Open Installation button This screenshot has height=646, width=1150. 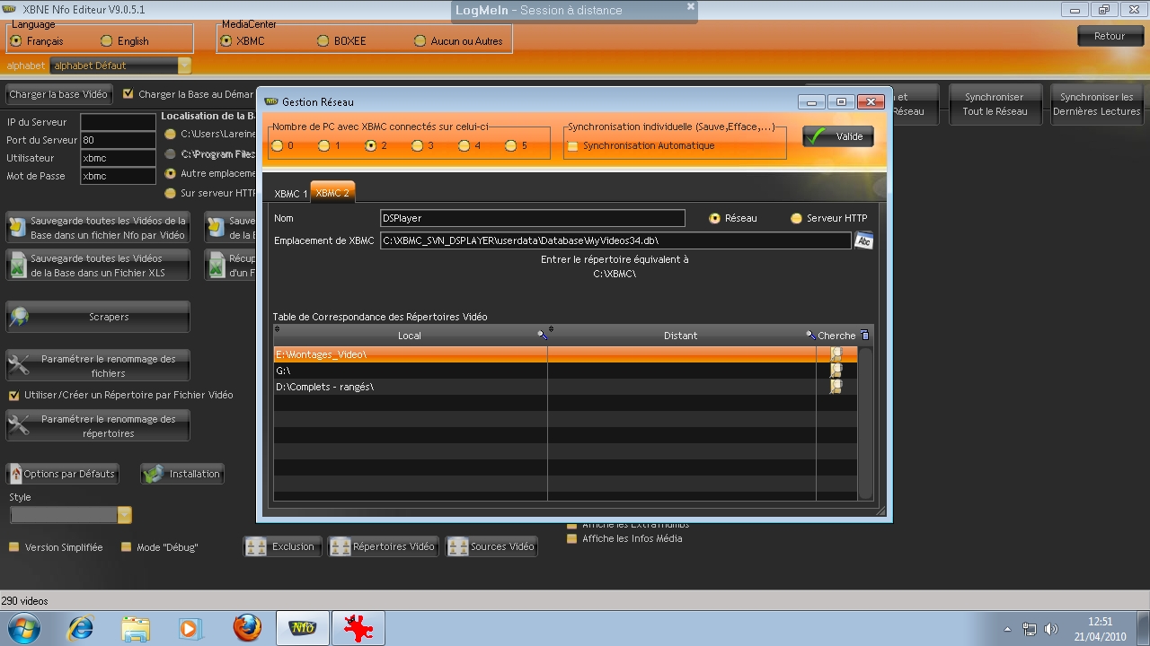coord(182,474)
